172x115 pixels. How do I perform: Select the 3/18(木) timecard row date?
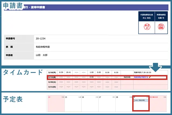52,72
